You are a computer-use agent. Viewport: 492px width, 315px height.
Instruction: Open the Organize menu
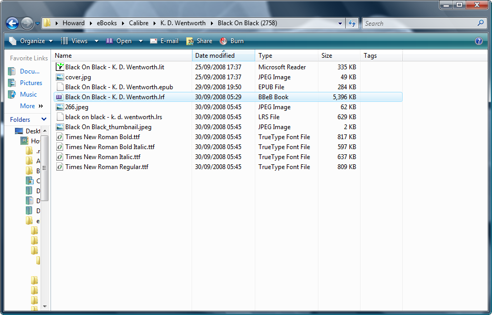[x=31, y=41]
